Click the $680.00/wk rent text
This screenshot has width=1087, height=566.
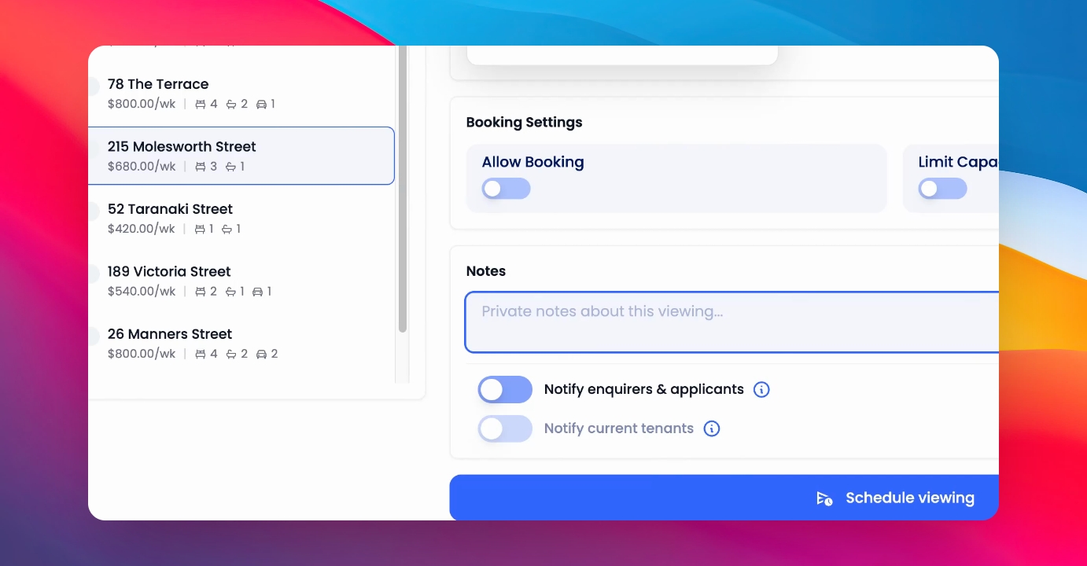point(142,167)
